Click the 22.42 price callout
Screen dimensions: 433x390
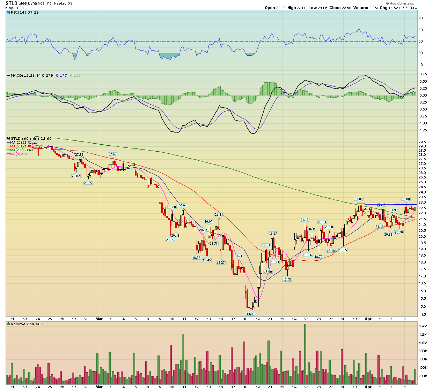pyautogui.click(x=182, y=205)
